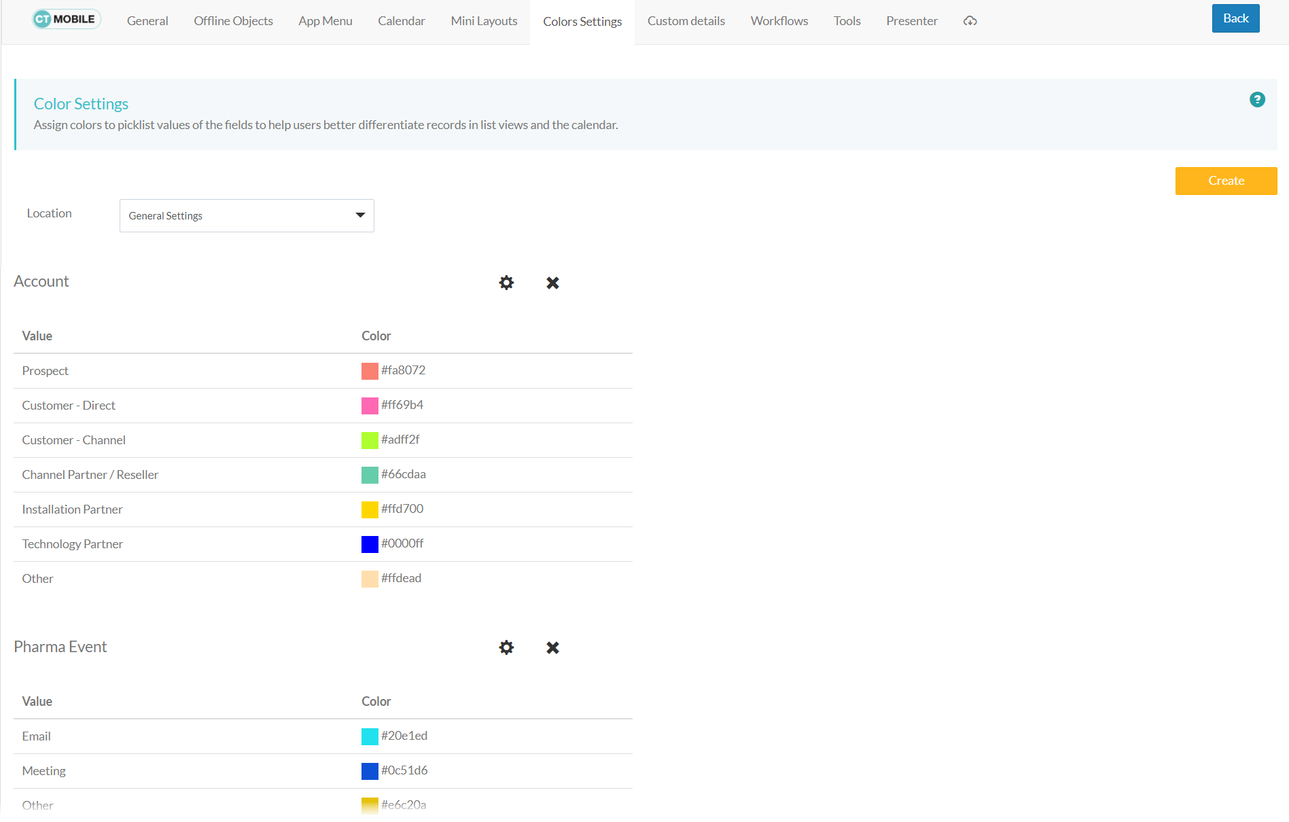
Task: Switch to the Colors Settings tab
Action: 582,21
